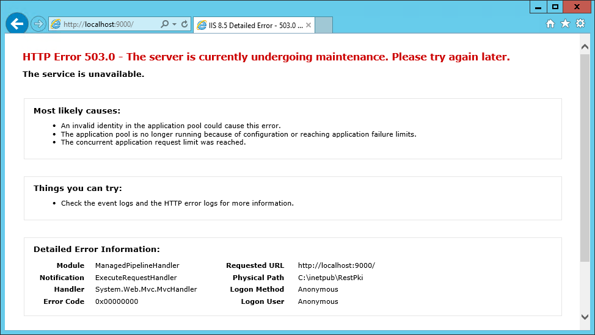Click the scrollbar up arrow
Image resolution: width=595 pixels, height=335 pixels.
pyautogui.click(x=585, y=47)
